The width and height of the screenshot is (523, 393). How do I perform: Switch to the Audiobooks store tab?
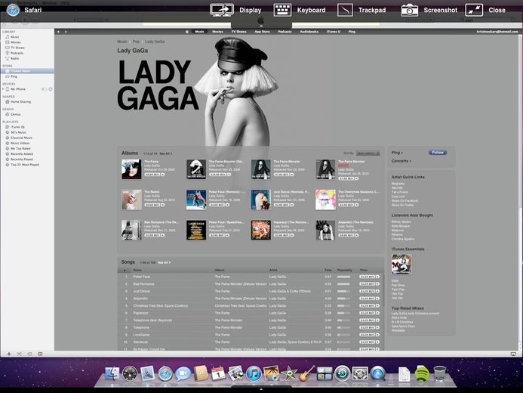point(309,32)
